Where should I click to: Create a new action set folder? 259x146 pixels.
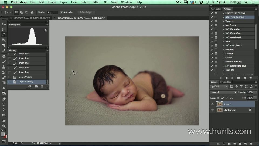tap(238, 78)
